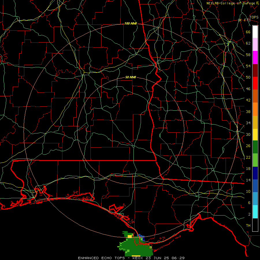Click the legend value "46"

tap(248, 89)
